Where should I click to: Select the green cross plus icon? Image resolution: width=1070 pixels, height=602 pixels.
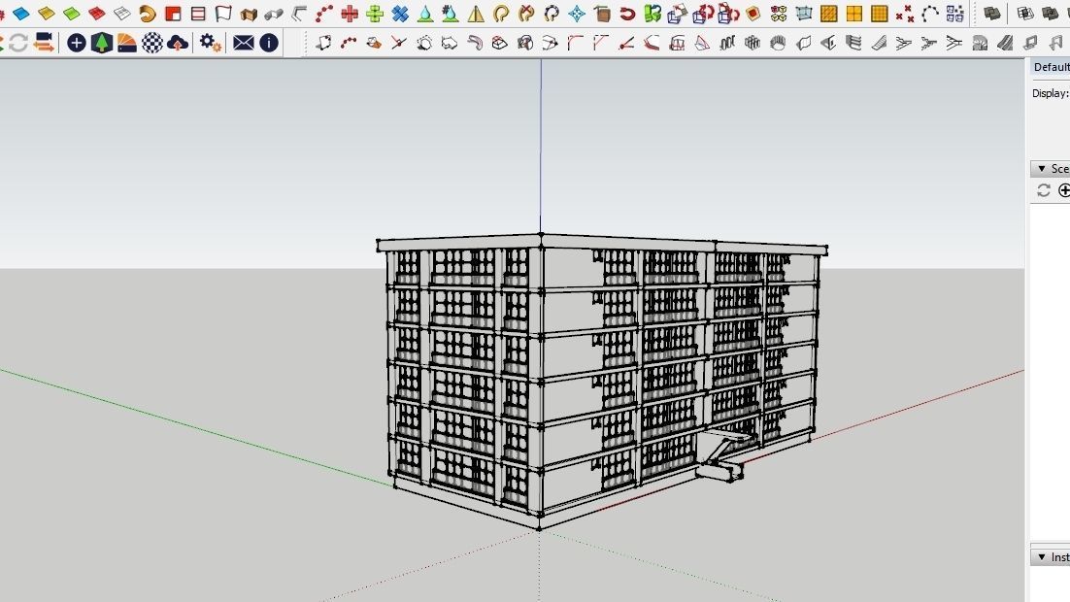pyautogui.click(x=375, y=13)
